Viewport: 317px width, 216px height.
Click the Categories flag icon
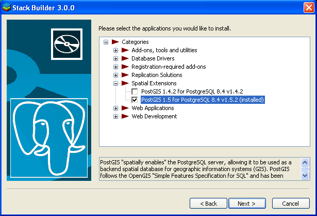click(115, 42)
